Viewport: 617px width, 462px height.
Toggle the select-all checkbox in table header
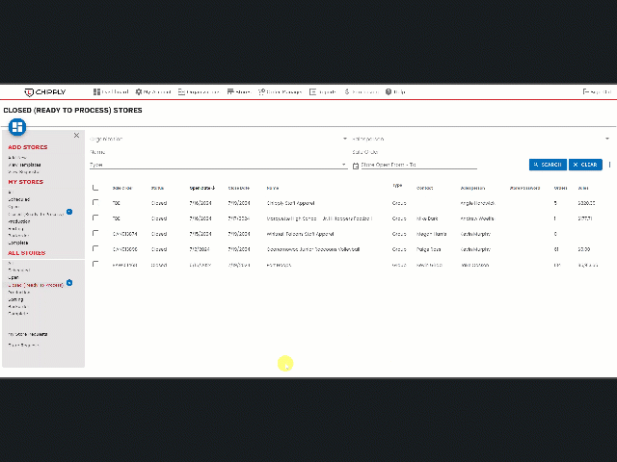click(95, 188)
